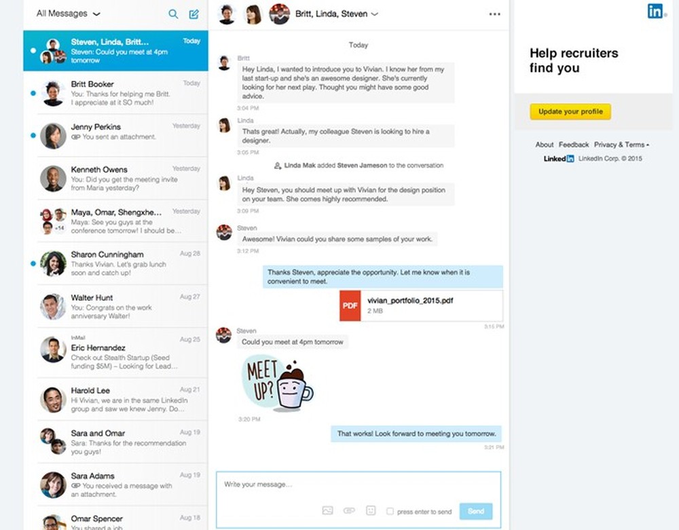The image size is (679, 530).
Task: Enable press enter to send
Action: [x=390, y=511]
